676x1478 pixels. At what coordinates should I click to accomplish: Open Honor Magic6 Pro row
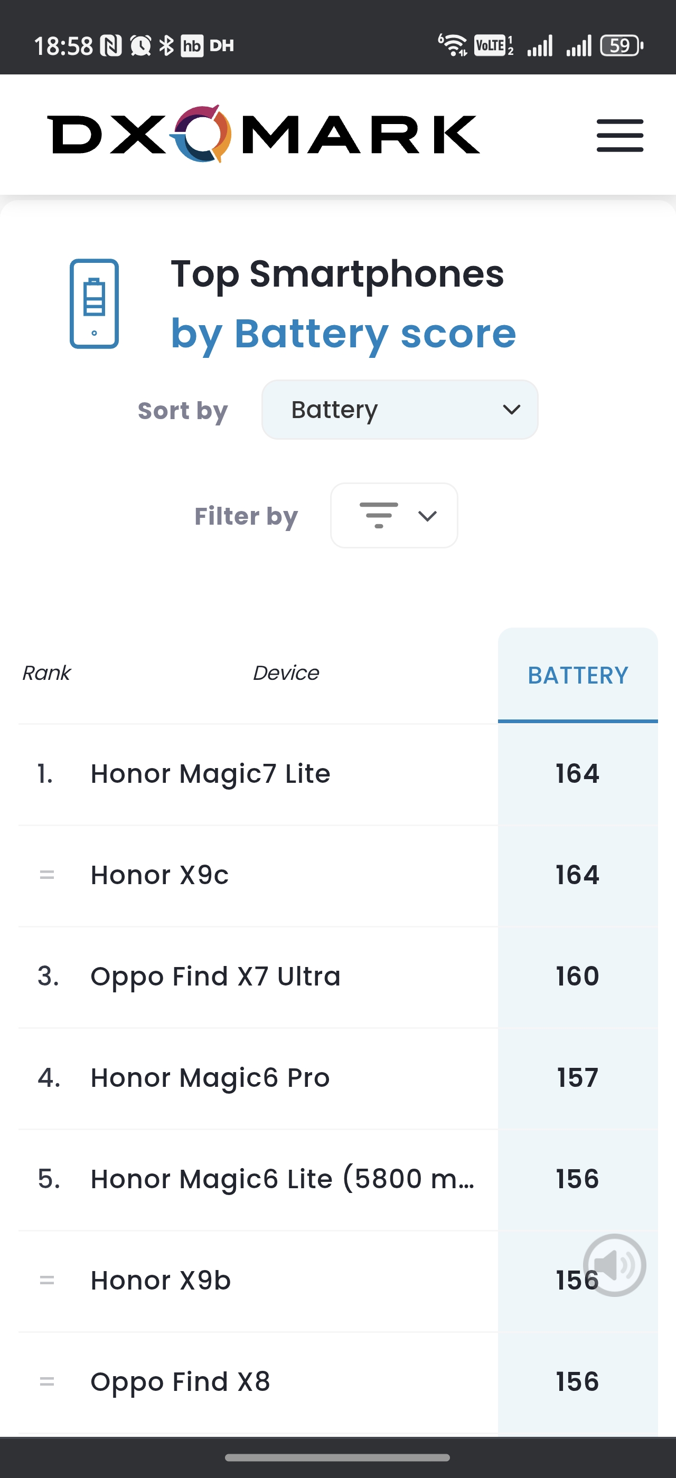211,1077
